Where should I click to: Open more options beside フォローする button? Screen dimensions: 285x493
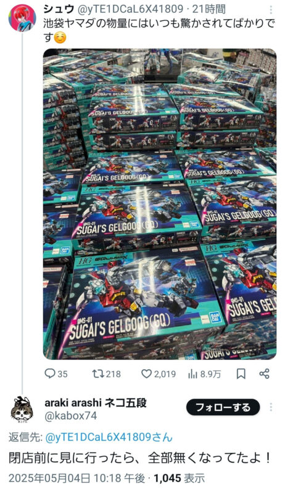(271, 407)
